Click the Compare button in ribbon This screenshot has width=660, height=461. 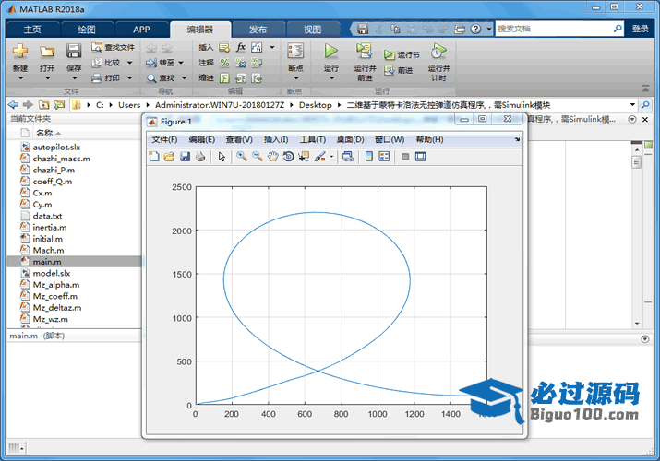[107, 63]
